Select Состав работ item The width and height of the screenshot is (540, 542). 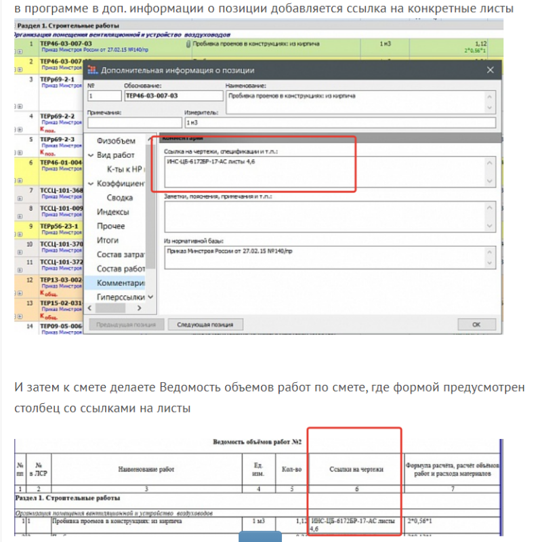[121, 268]
